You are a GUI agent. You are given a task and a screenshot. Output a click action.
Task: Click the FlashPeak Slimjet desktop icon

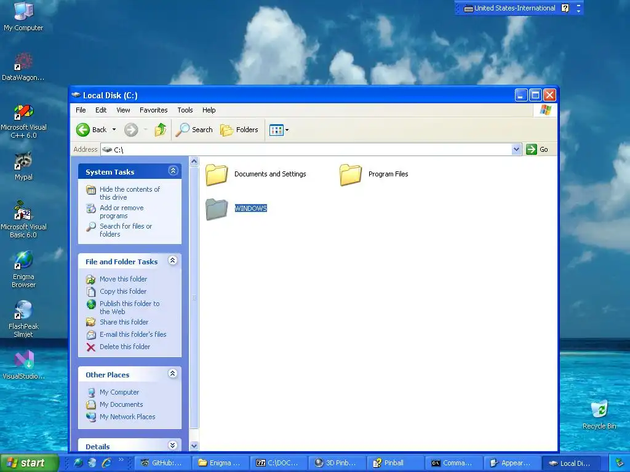[x=23, y=320]
